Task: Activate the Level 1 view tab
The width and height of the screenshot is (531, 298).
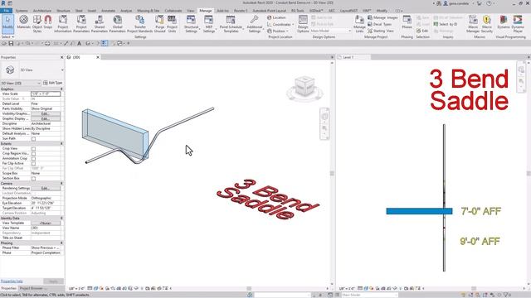Action: click(x=348, y=57)
